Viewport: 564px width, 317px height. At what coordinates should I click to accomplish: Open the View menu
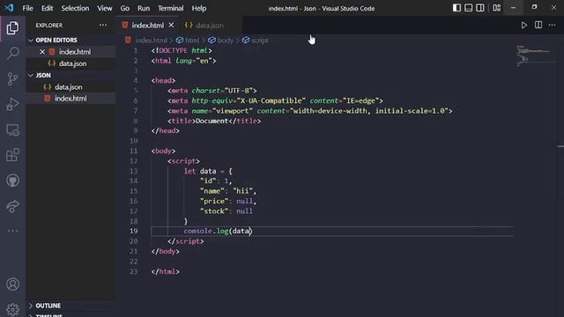point(104,8)
